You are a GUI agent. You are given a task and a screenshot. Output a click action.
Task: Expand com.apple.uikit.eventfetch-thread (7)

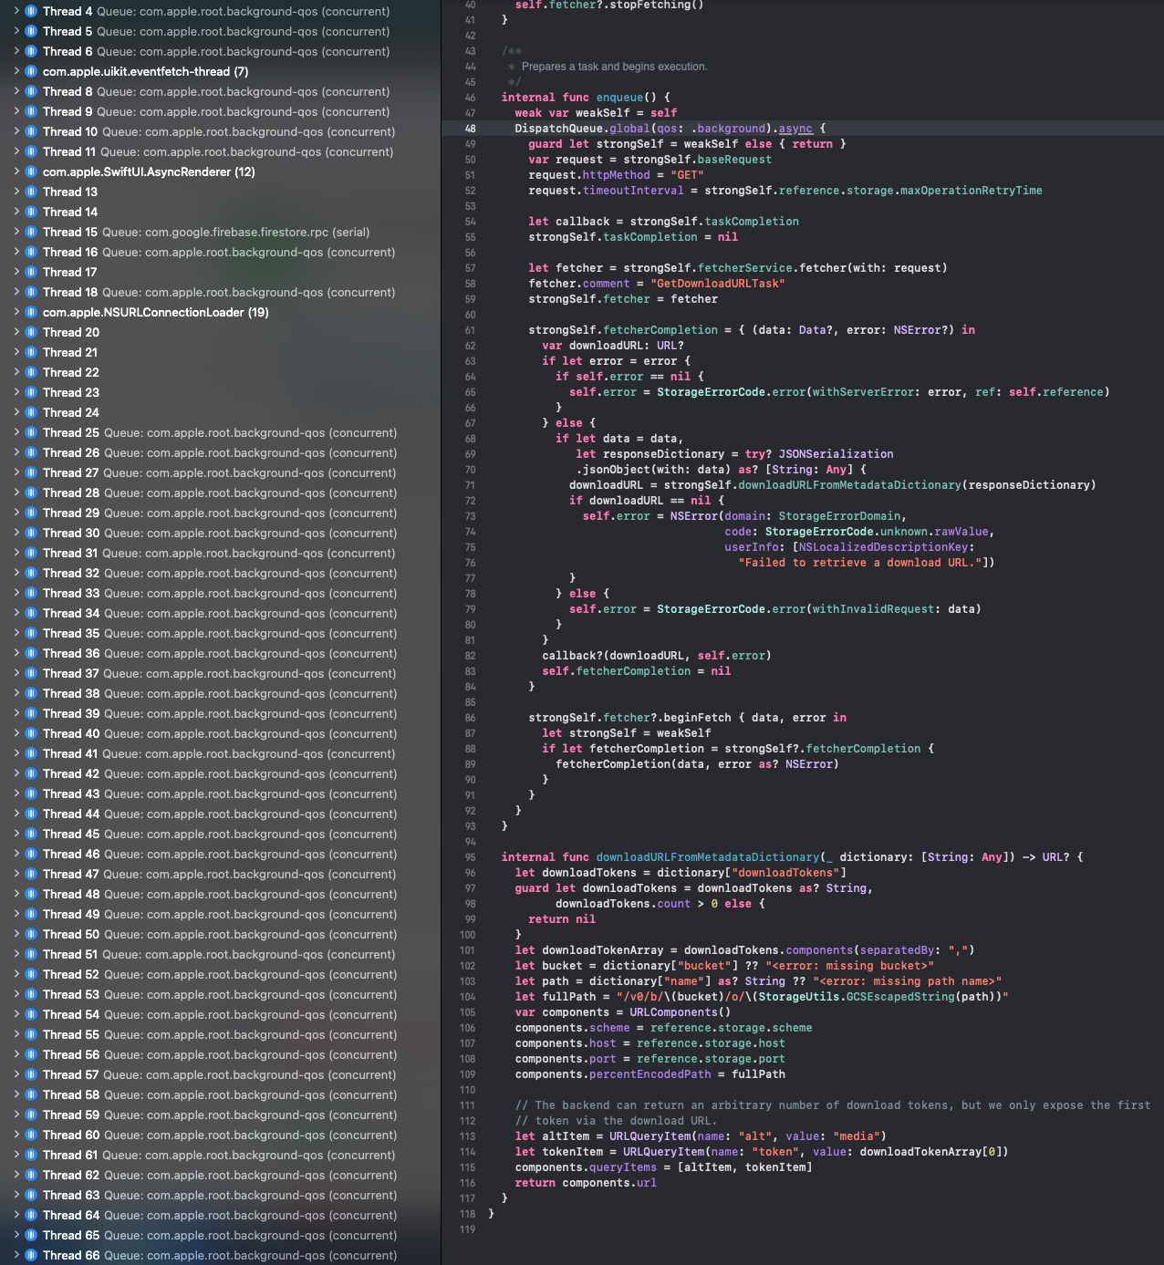(x=16, y=71)
